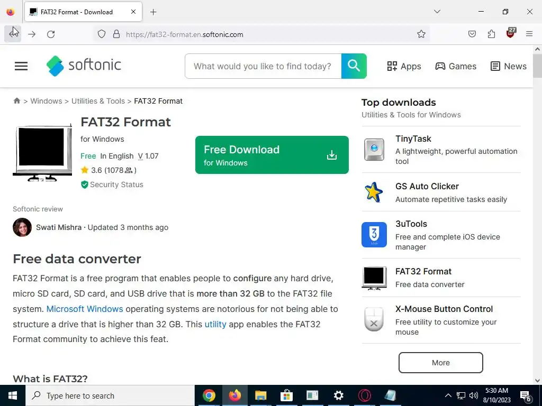Click the scrollbar down arrow
The width and height of the screenshot is (542, 406).
(x=538, y=381)
